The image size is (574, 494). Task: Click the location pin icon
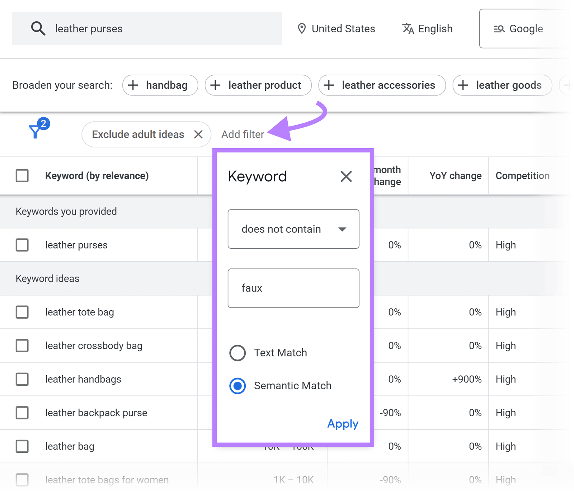click(302, 28)
